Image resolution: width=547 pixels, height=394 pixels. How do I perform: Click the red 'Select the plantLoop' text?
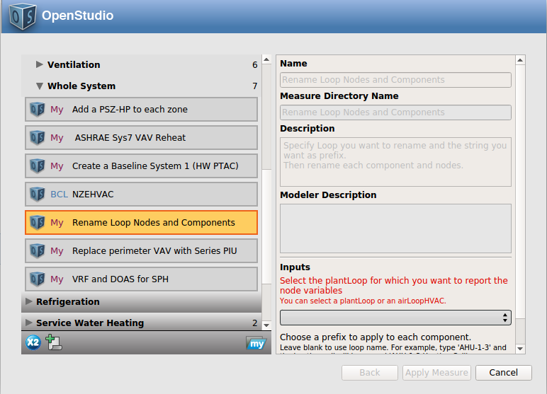[x=394, y=285]
